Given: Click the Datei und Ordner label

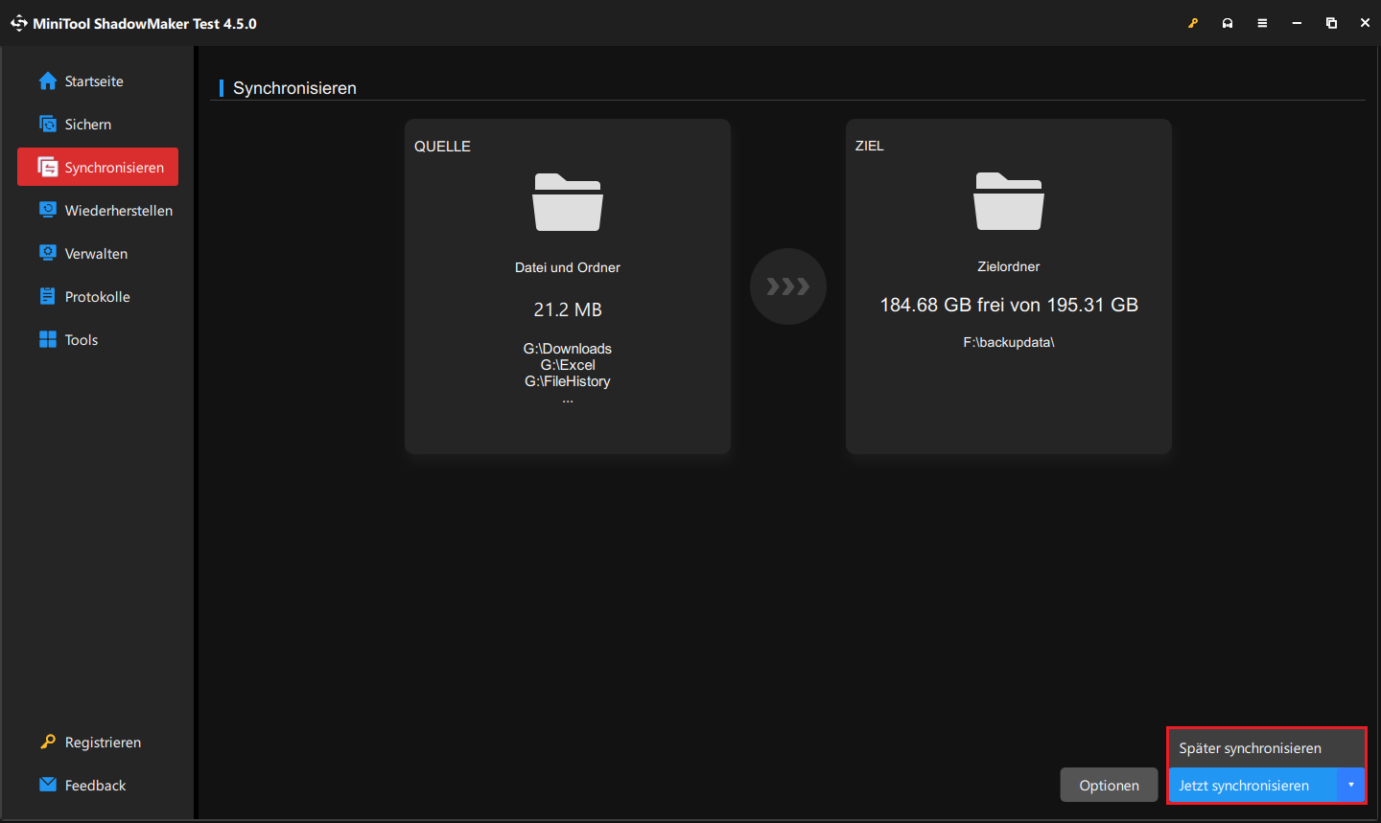Looking at the screenshot, I should [568, 267].
